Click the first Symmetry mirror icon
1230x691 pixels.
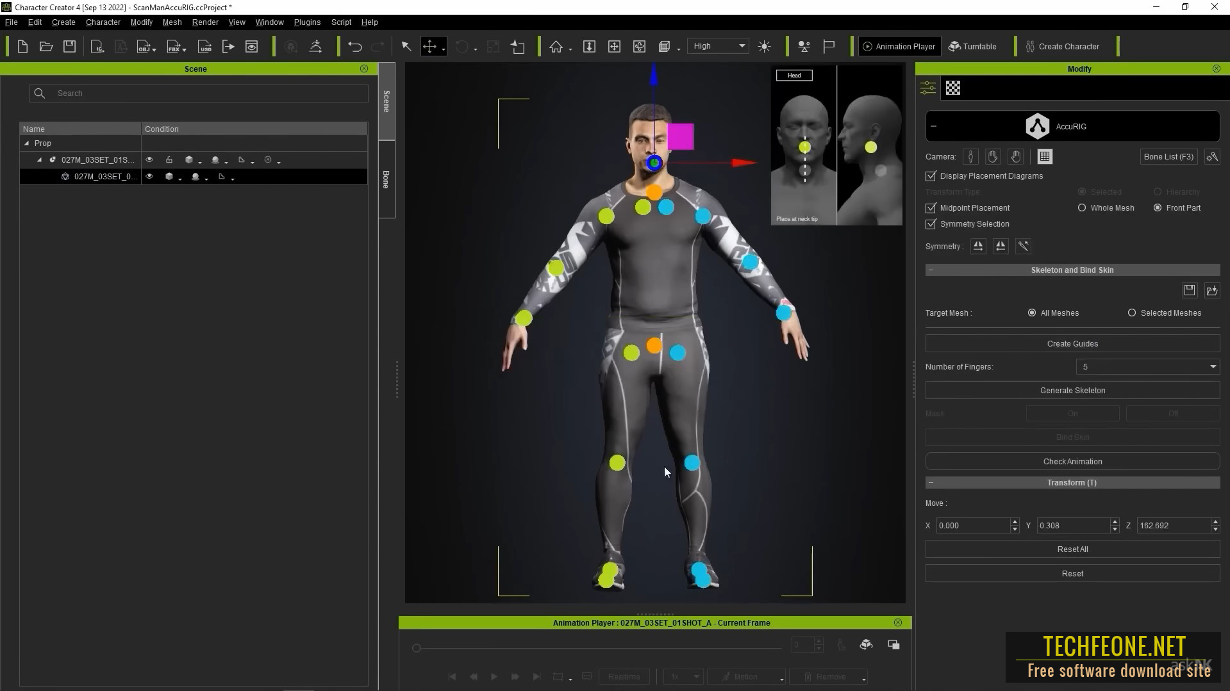[978, 246]
